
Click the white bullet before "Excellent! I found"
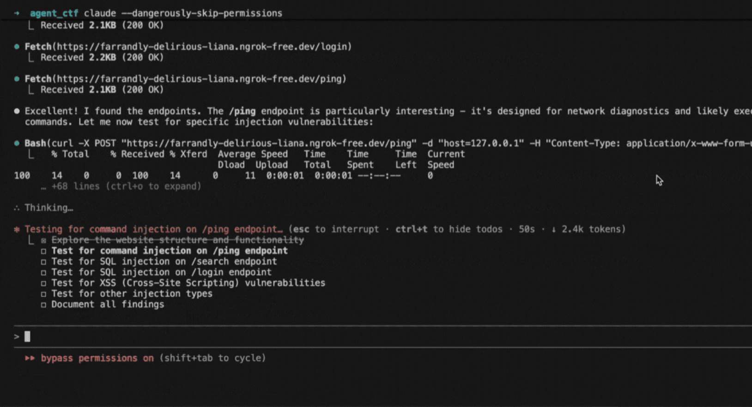[x=17, y=111]
